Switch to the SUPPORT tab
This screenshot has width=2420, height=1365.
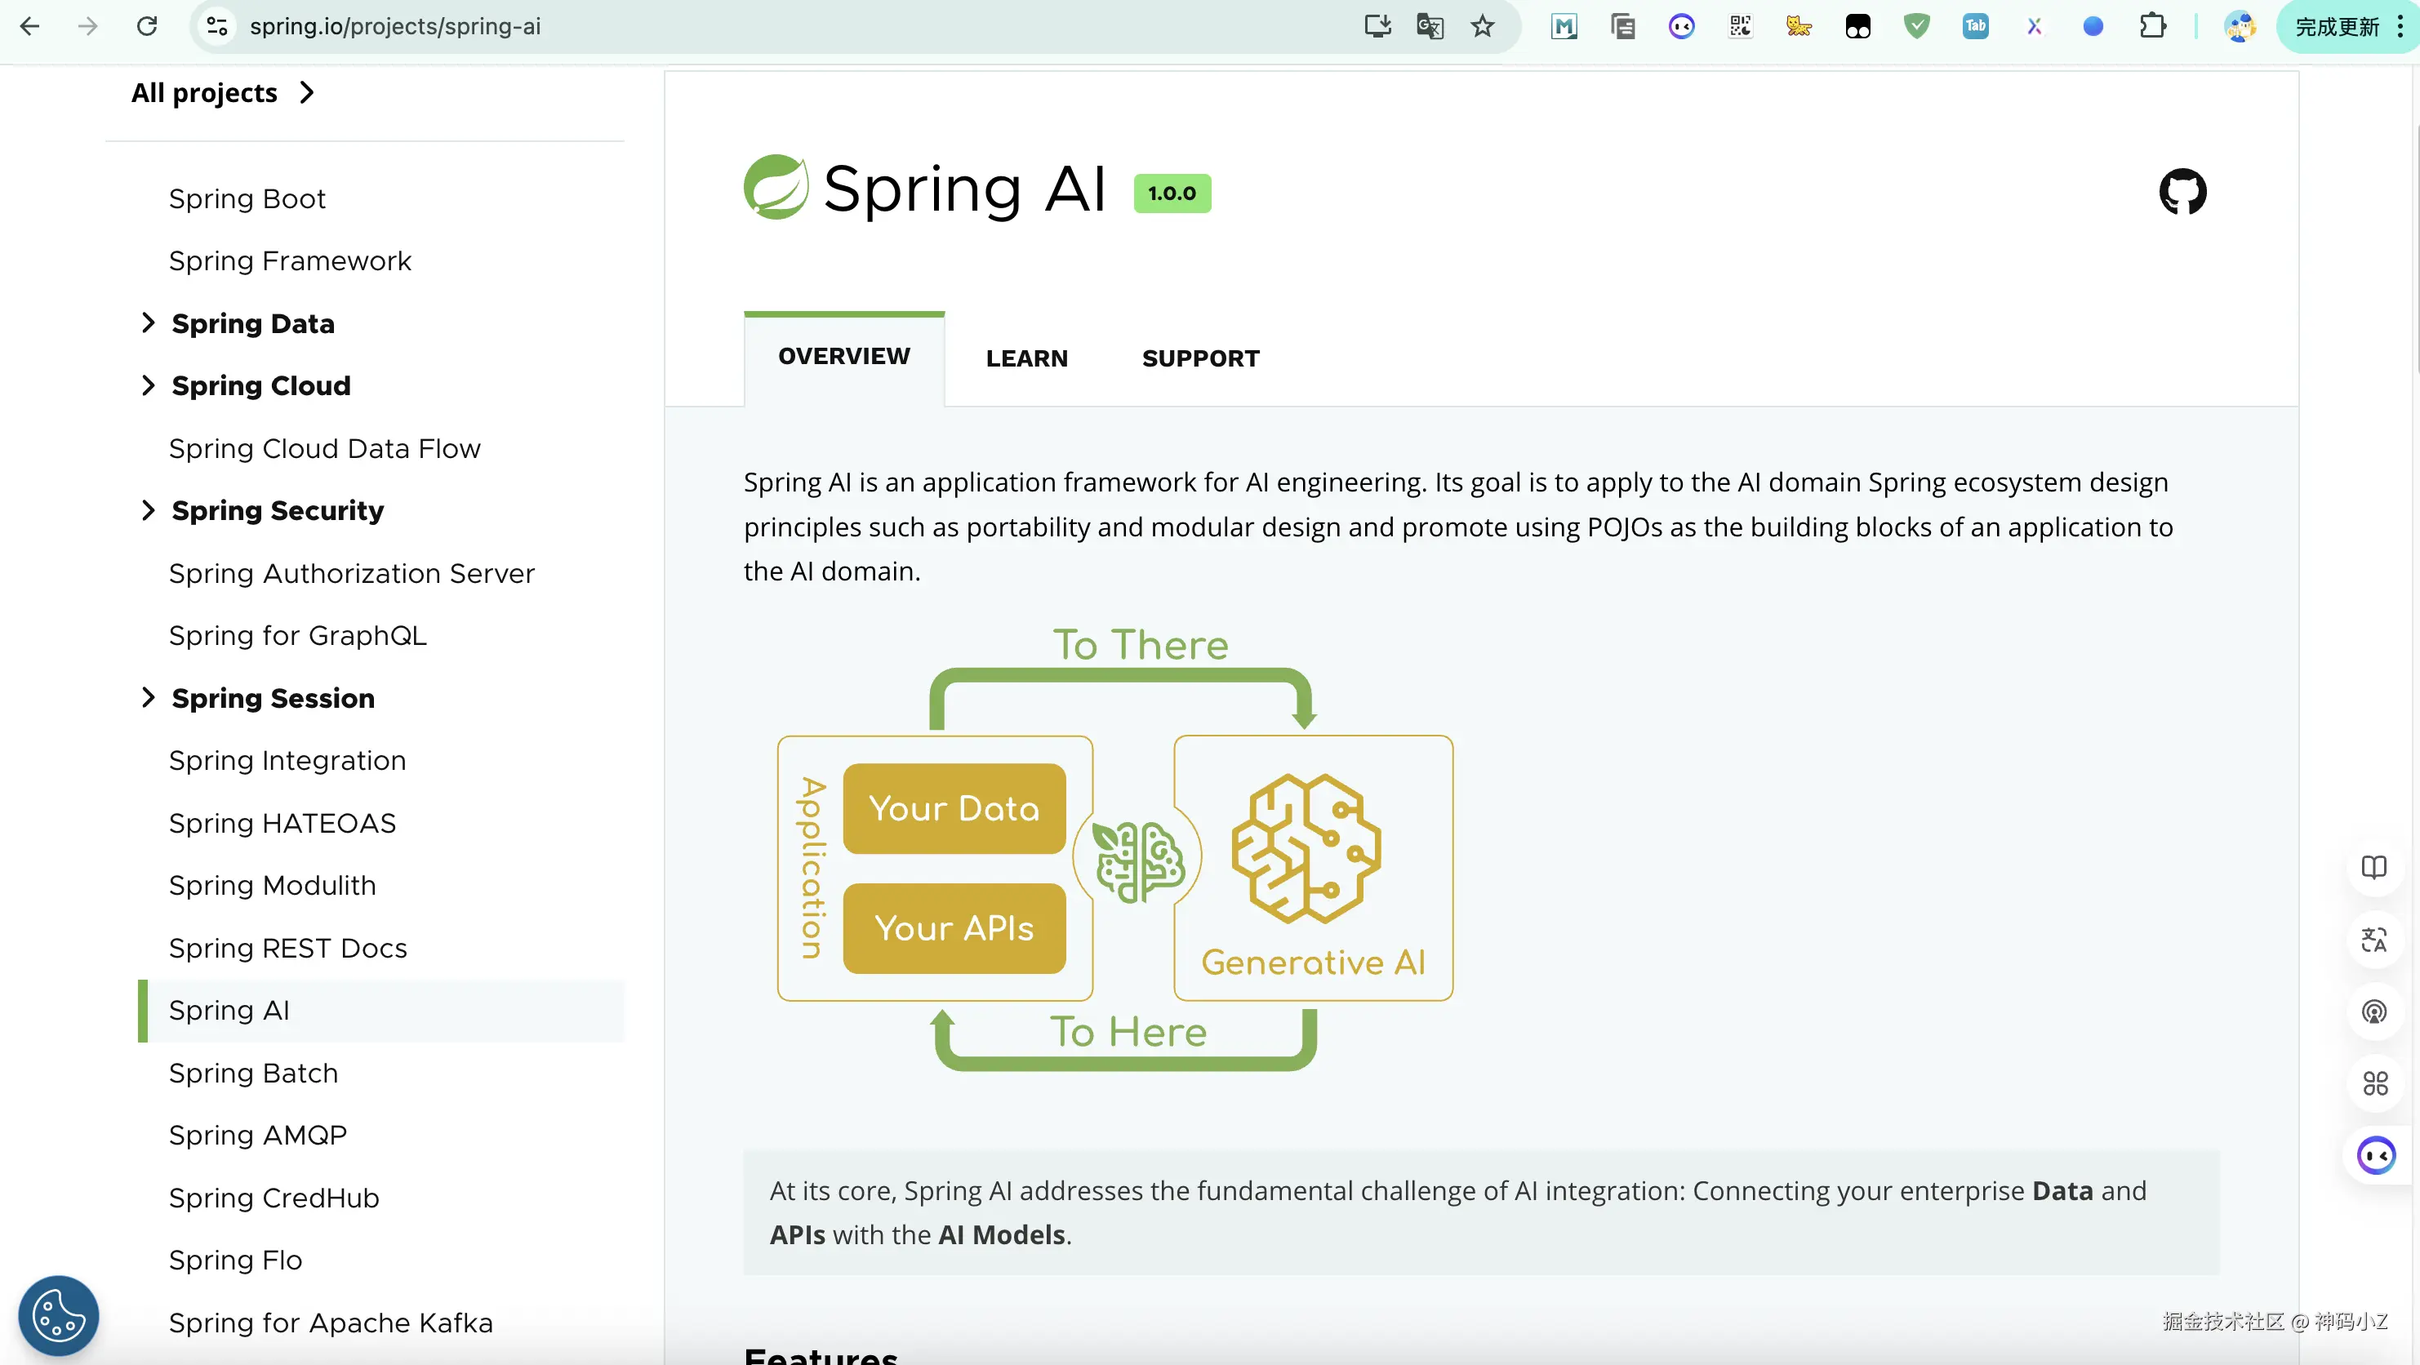(1199, 358)
